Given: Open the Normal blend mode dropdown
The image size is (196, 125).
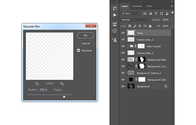Looking at the screenshot, I should point(135,20).
